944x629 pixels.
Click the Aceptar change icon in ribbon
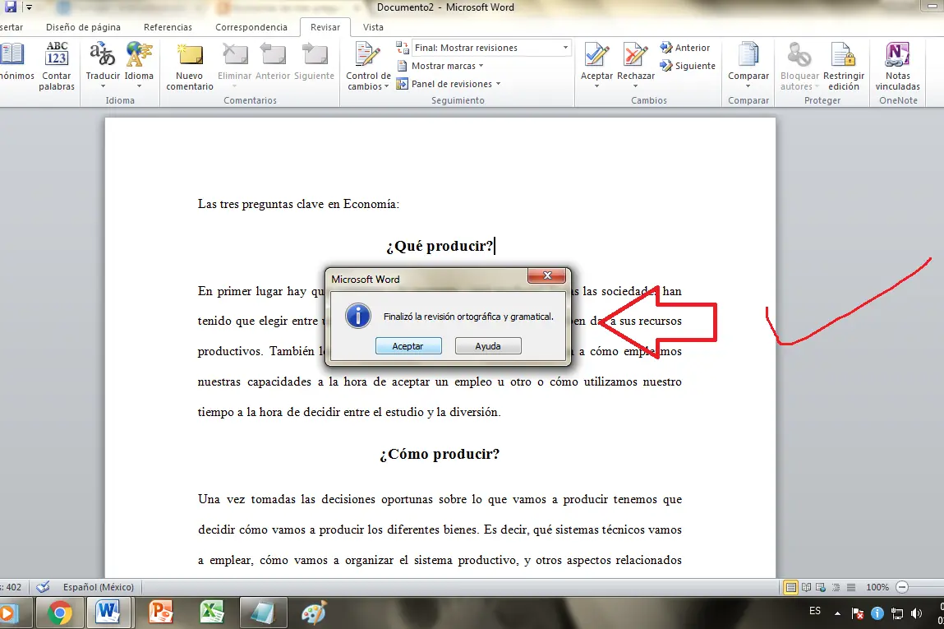(596, 54)
